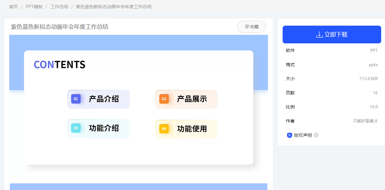Screen dimensions: 385x190
Task: Click the 作者 label
Action: [x=290, y=121]
